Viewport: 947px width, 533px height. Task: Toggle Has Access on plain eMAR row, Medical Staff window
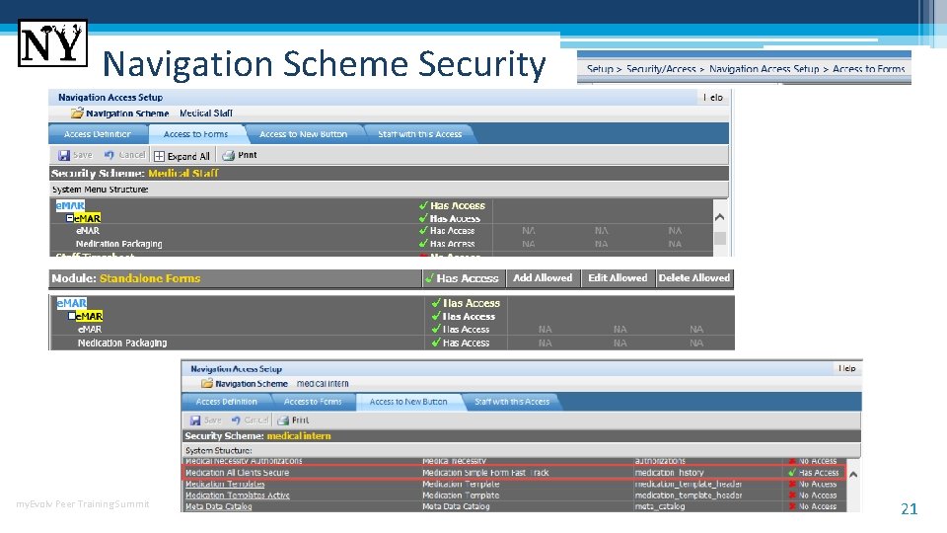pos(447,231)
